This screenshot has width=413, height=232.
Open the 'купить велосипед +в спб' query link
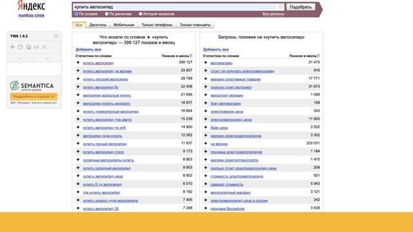tap(105, 128)
